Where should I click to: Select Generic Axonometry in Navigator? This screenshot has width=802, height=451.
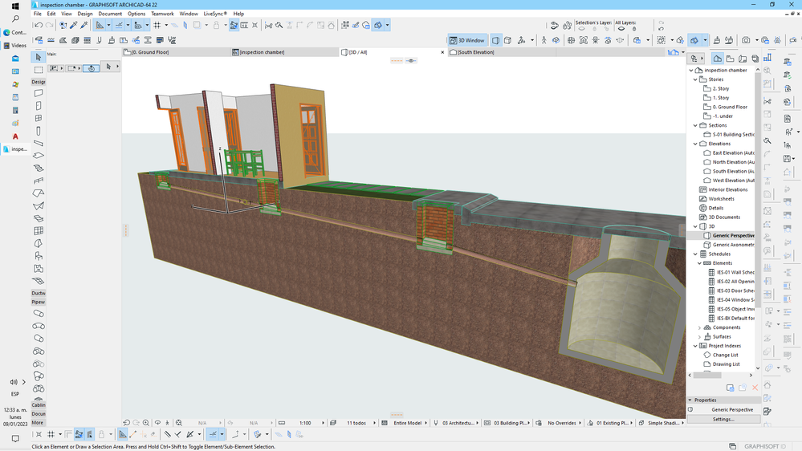point(732,245)
